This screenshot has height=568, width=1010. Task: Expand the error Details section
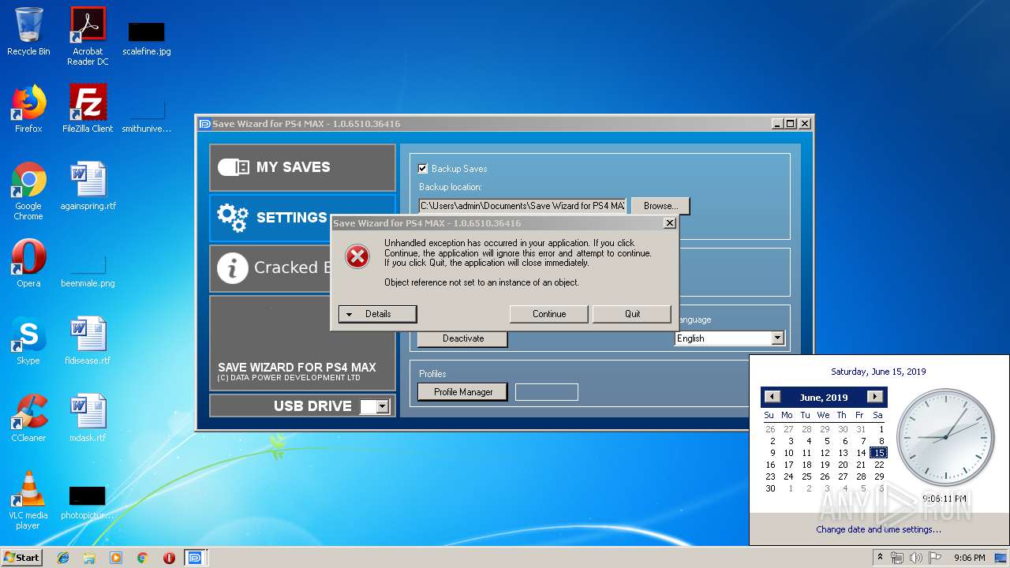point(377,314)
